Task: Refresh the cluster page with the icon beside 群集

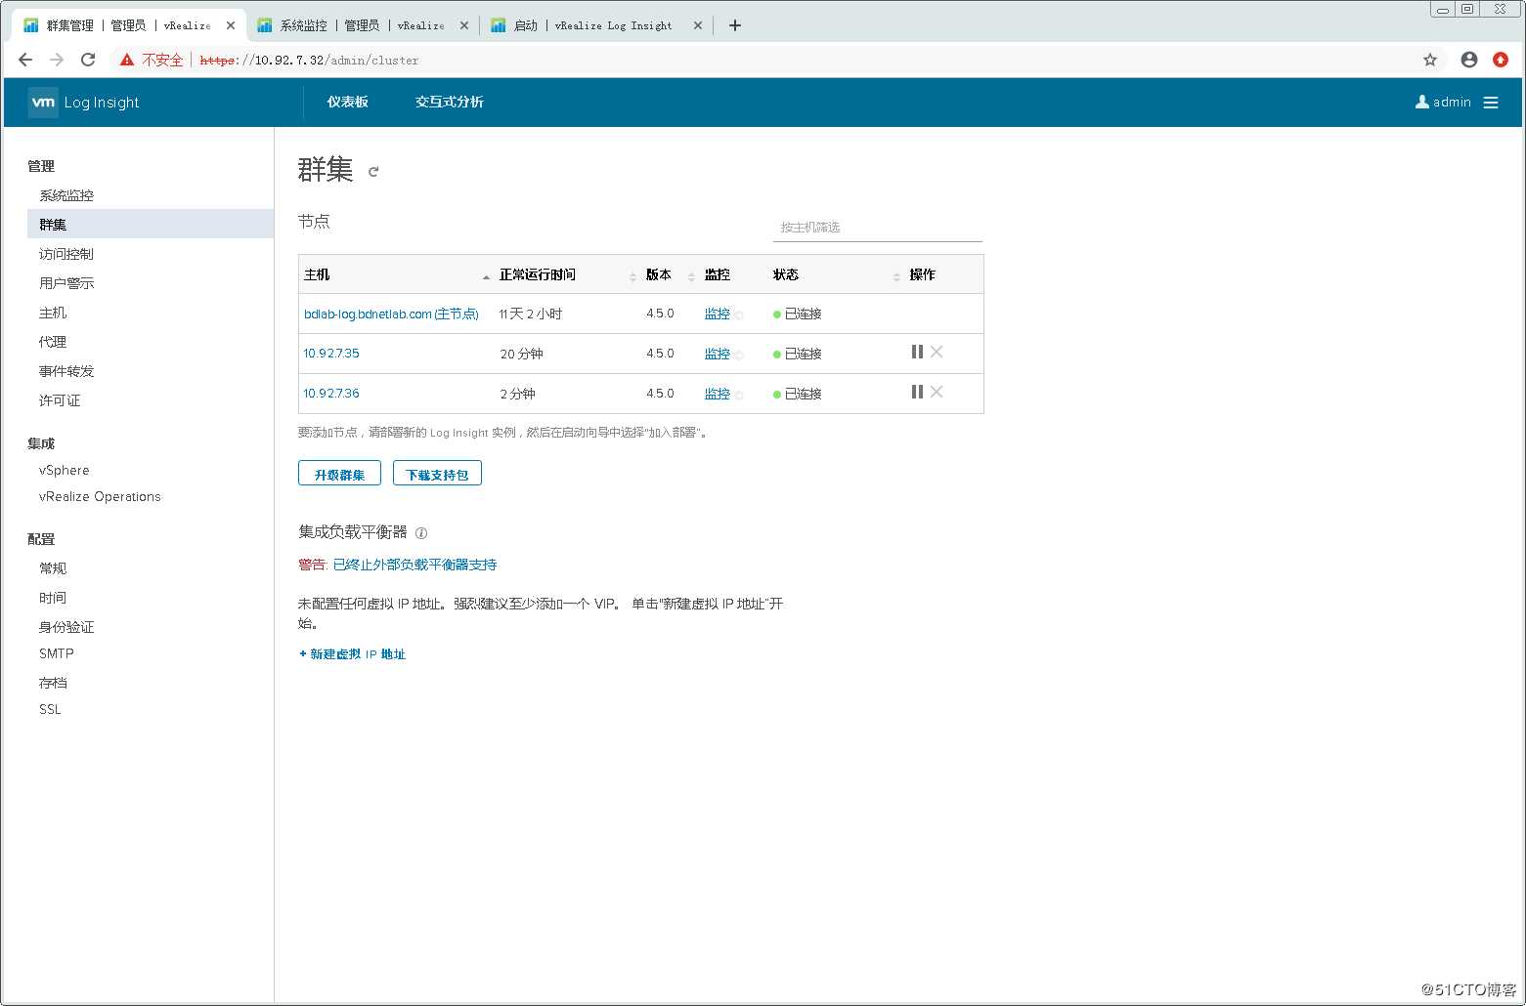Action: 372,172
